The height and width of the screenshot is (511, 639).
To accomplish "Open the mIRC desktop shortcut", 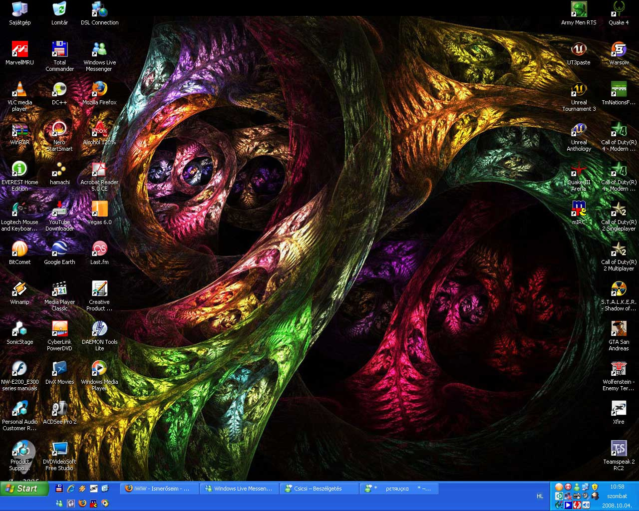I will pos(579,213).
